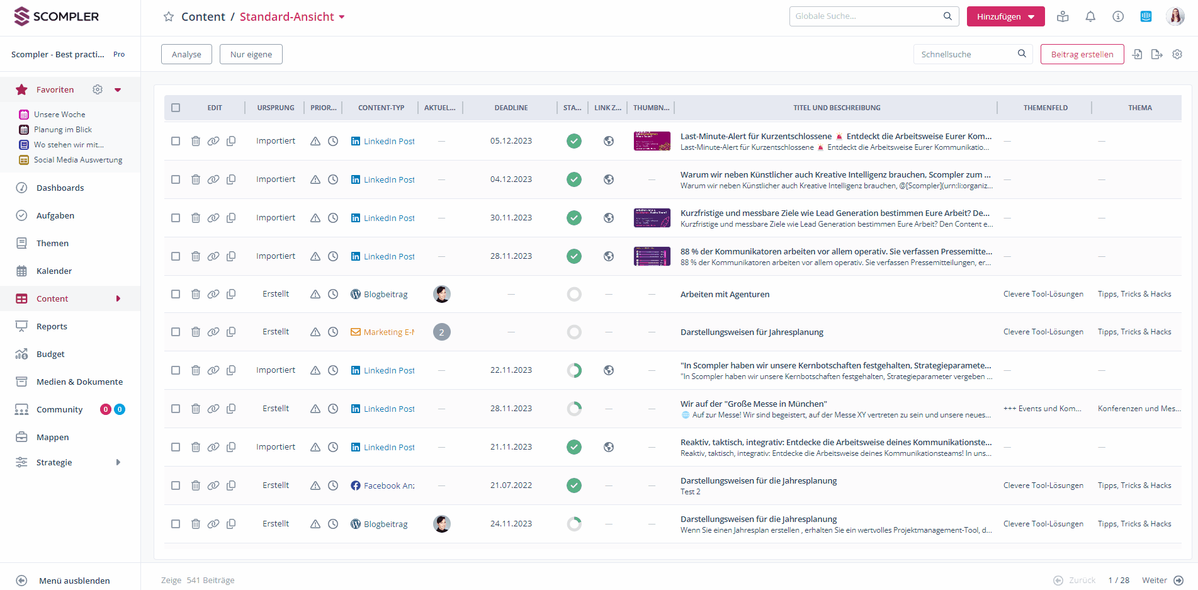The width and height of the screenshot is (1198, 590).
Task: Click the globe link icon for 30.11.2023 post
Action: pos(609,218)
